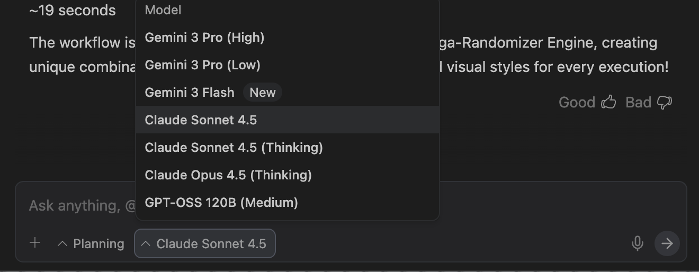Click the New badge beside Gemini 3 Flash

tap(263, 93)
